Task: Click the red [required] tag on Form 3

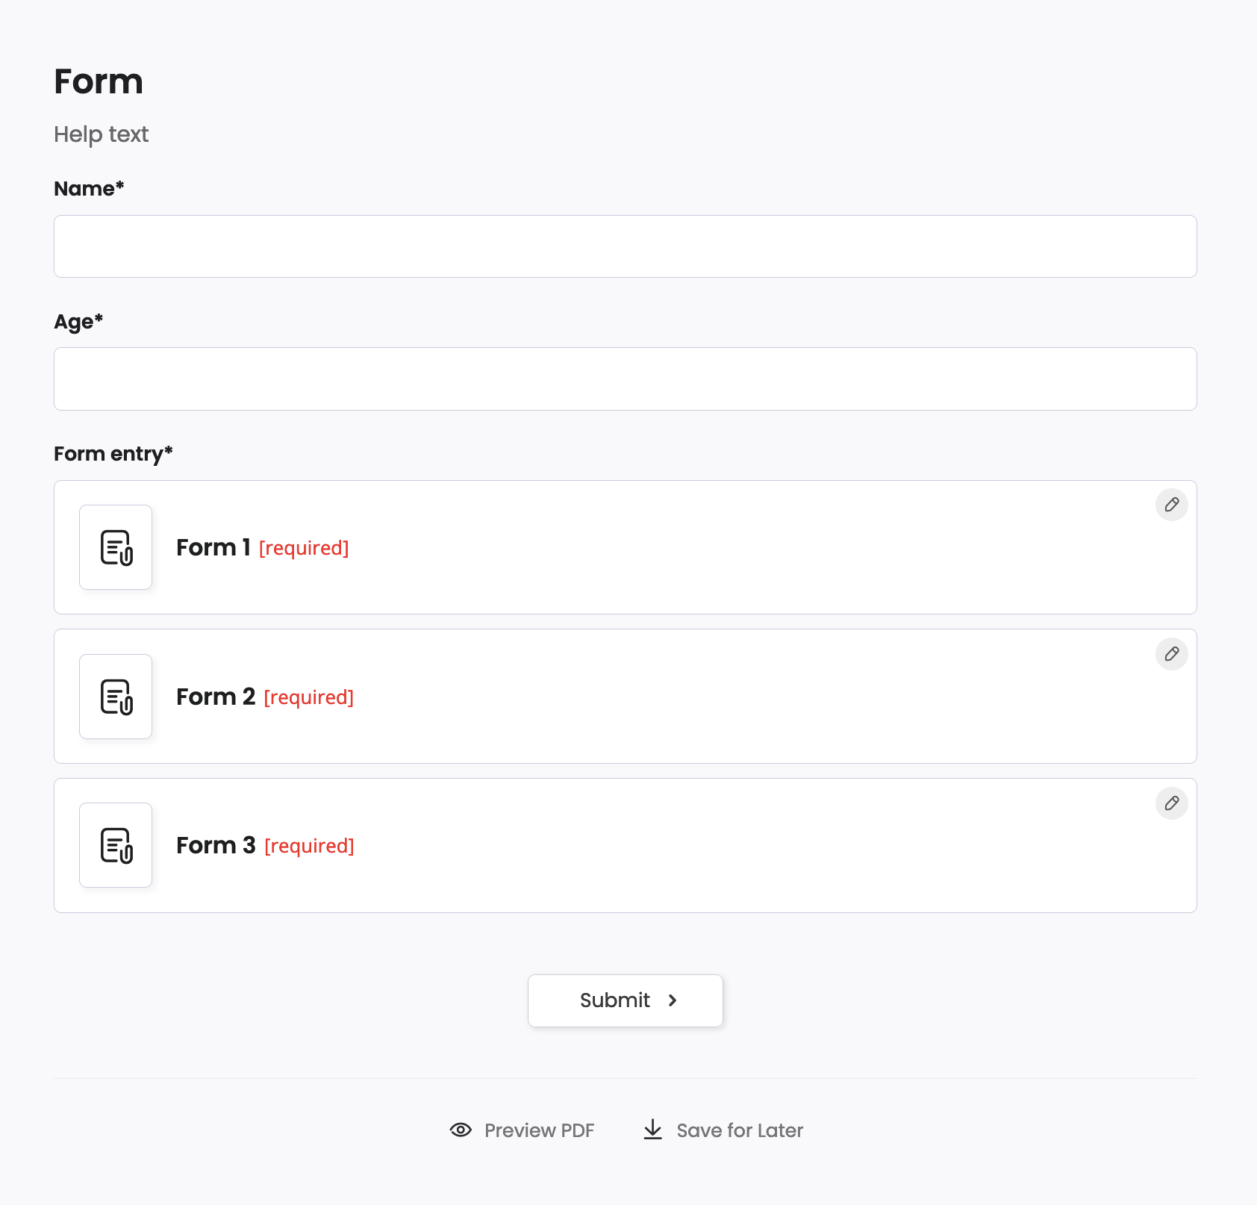Action: [309, 846]
